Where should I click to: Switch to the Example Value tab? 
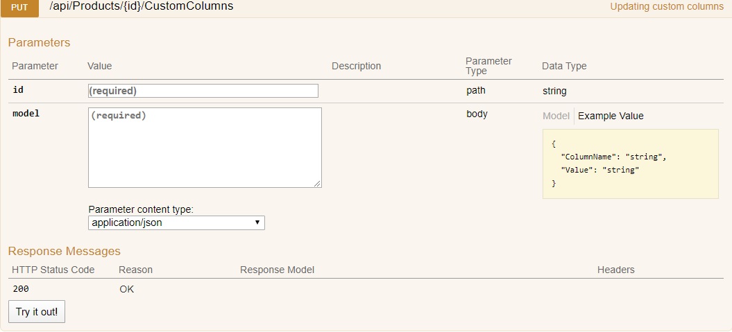point(611,116)
